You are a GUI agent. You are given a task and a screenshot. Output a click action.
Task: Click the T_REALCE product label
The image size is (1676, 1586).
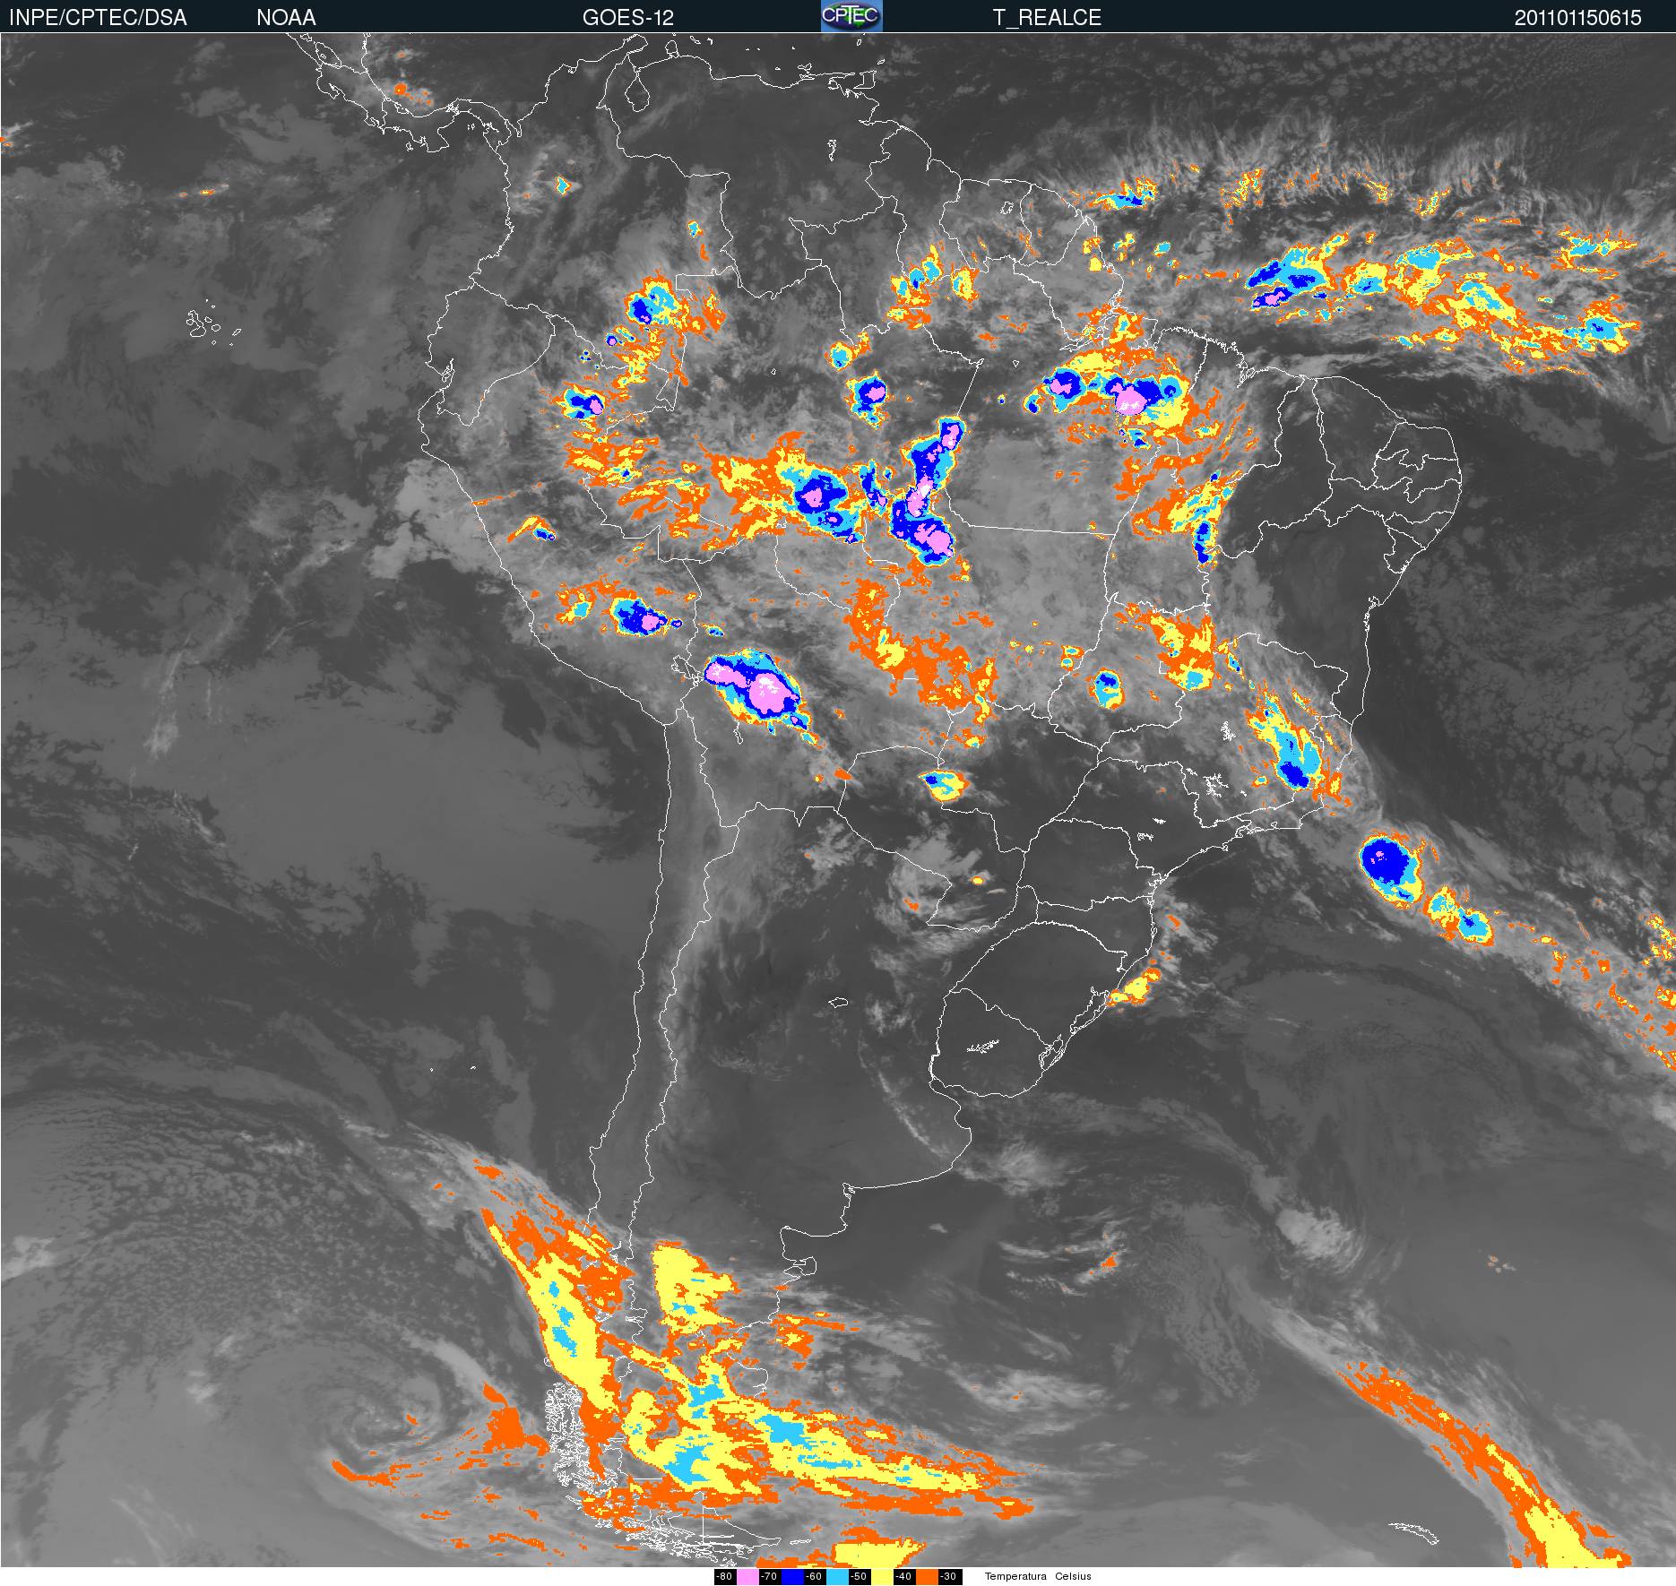pyautogui.click(x=1047, y=18)
